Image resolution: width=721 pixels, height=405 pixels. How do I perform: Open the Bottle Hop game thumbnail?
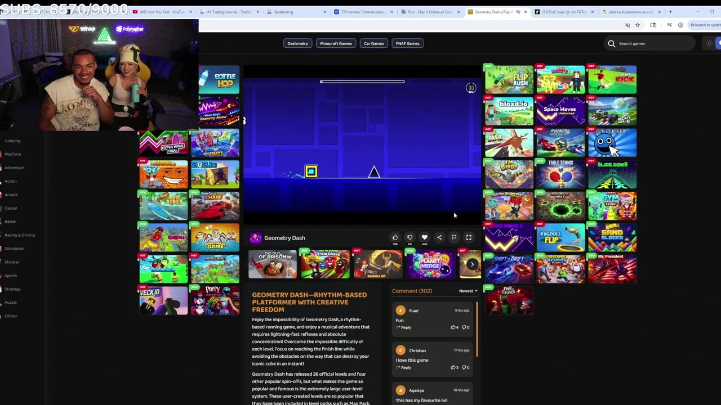219,80
